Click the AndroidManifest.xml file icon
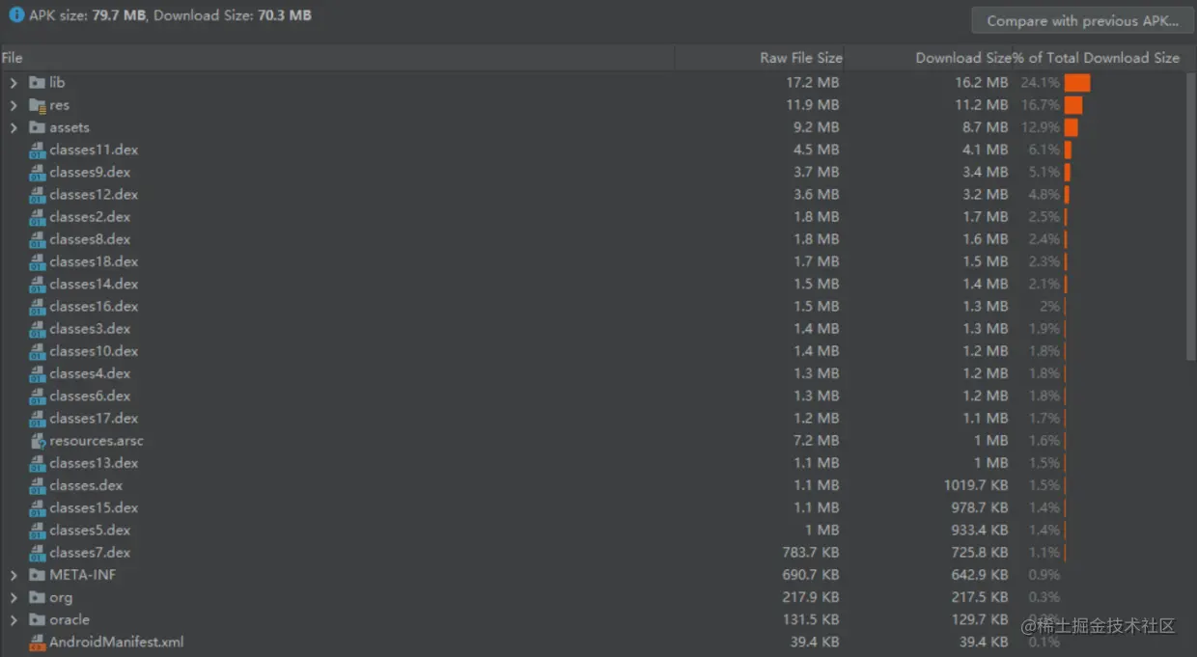 coord(38,643)
